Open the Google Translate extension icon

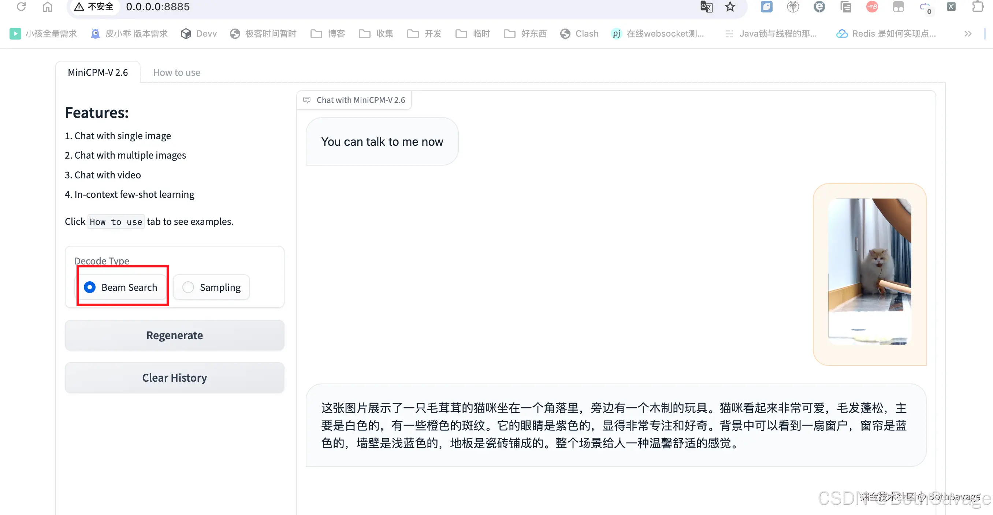tap(706, 7)
